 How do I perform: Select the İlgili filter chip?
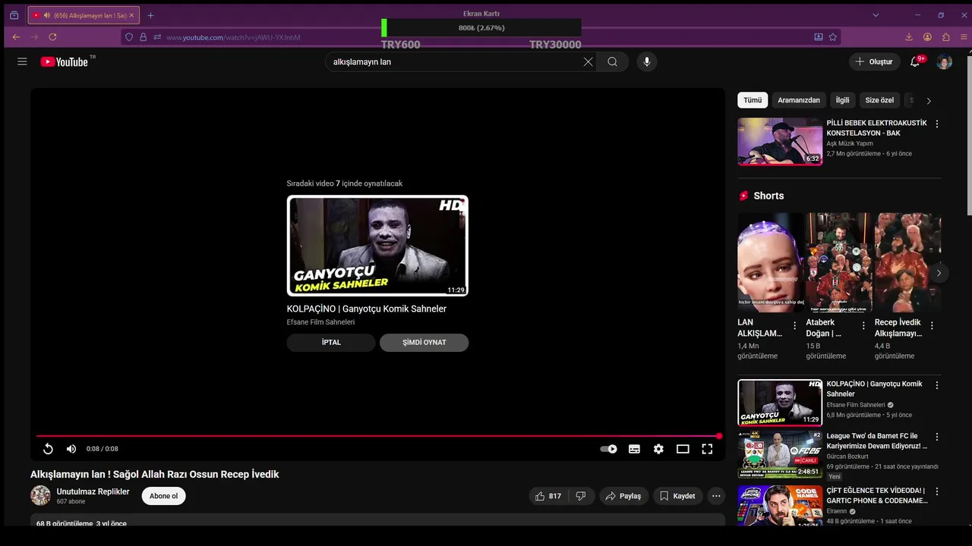(x=843, y=100)
